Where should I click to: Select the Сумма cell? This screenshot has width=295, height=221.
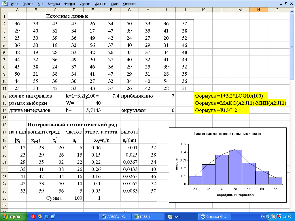tap(55, 198)
